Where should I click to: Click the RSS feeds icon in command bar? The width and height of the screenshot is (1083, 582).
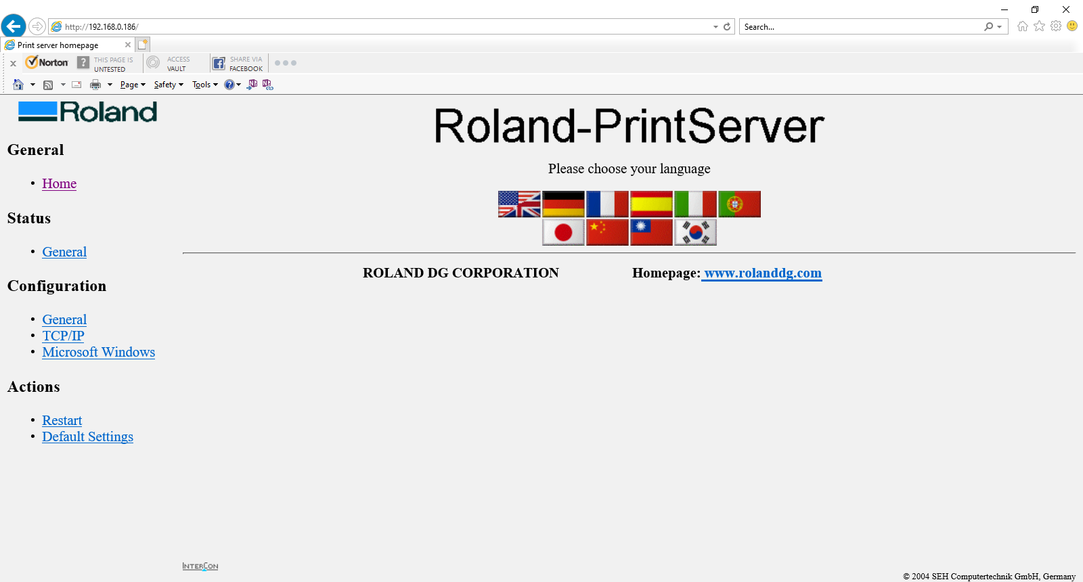(x=48, y=85)
